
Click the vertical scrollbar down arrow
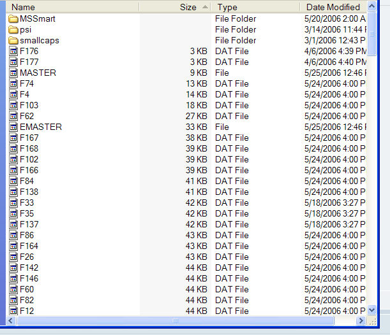tap(372, 310)
